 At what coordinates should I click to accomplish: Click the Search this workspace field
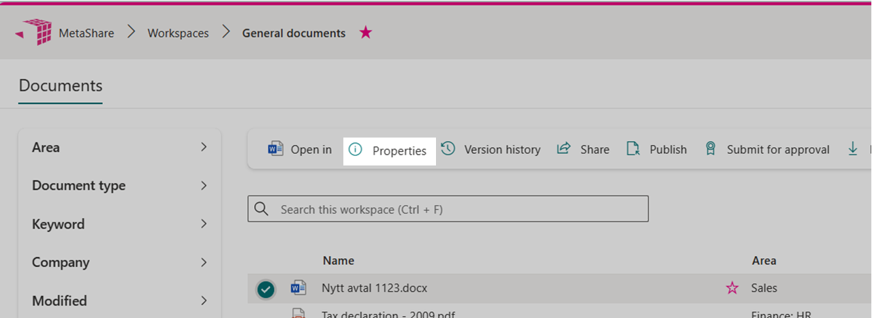(x=456, y=209)
